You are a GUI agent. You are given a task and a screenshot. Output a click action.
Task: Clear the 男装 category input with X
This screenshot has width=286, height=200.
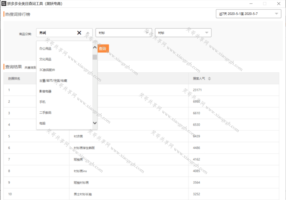tap(79, 33)
